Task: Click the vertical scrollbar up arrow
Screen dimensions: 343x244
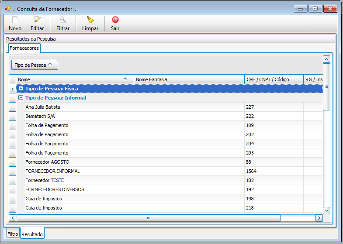Action: (x=326, y=59)
